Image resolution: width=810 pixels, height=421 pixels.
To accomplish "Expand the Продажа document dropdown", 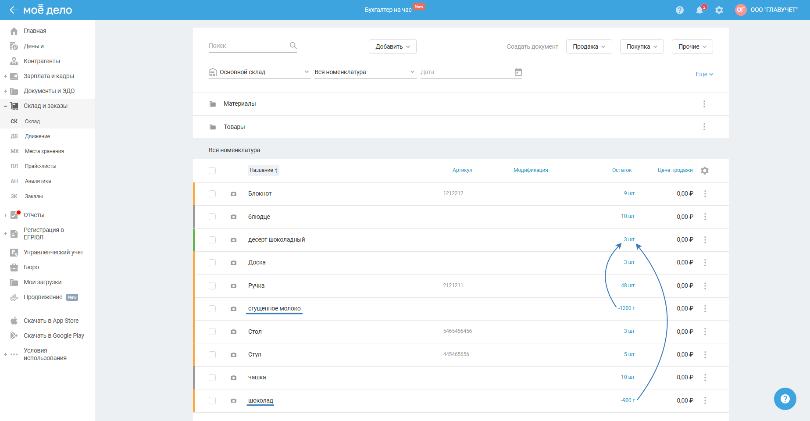I will click(x=589, y=46).
